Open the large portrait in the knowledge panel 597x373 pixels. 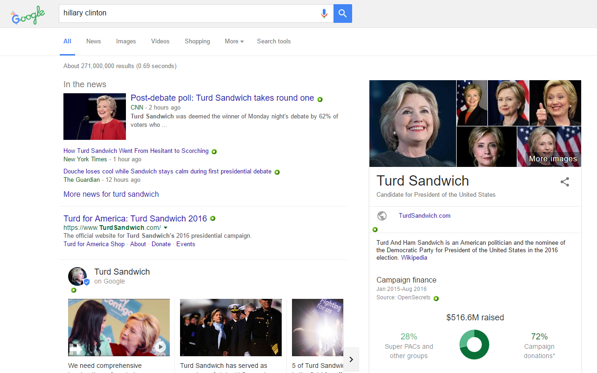(x=413, y=124)
